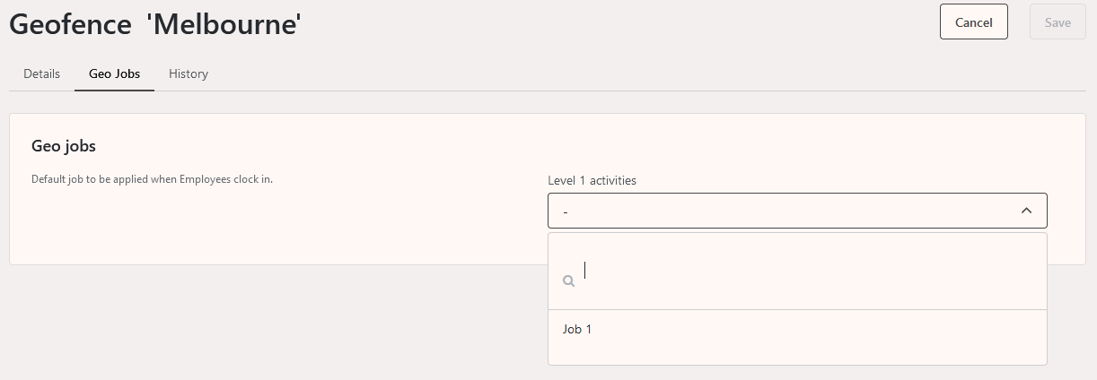Click the "Level 1 activities" field label

(592, 180)
